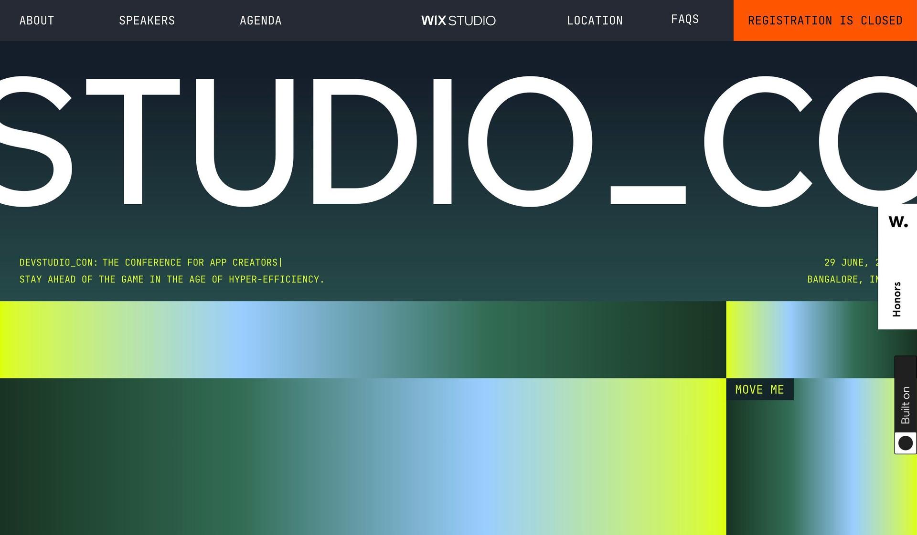Click the Wix Studio logo
The image size is (917, 535).
[x=458, y=21]
